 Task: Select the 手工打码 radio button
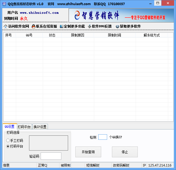pos(8,141)
